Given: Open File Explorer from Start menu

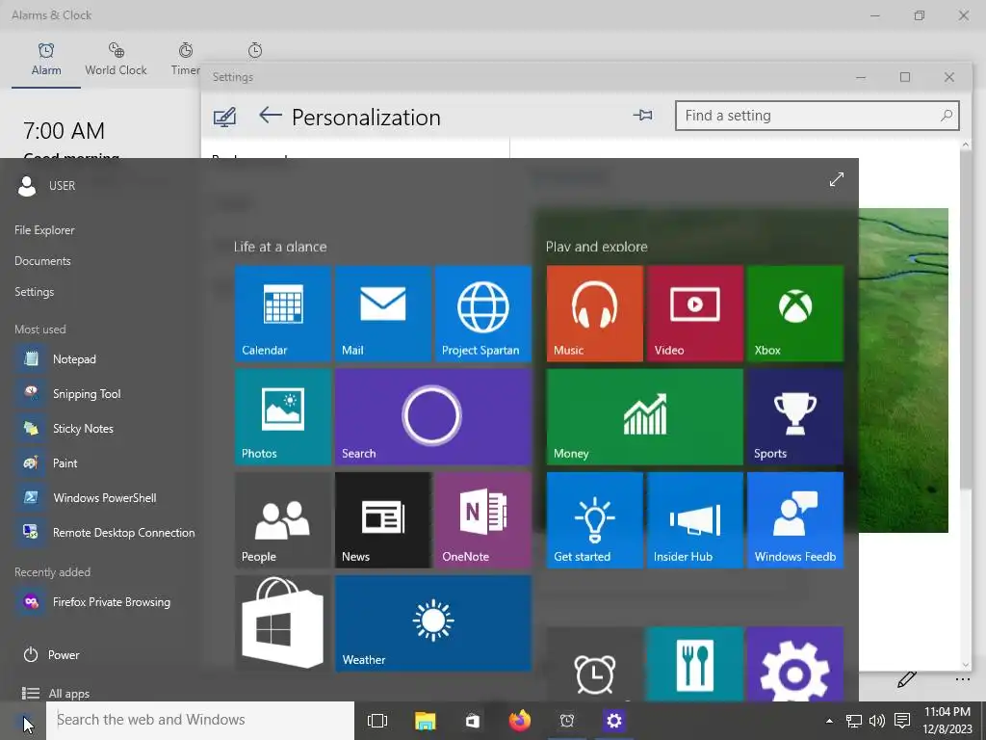Looking at the screenshot, I should coord(44,230).
